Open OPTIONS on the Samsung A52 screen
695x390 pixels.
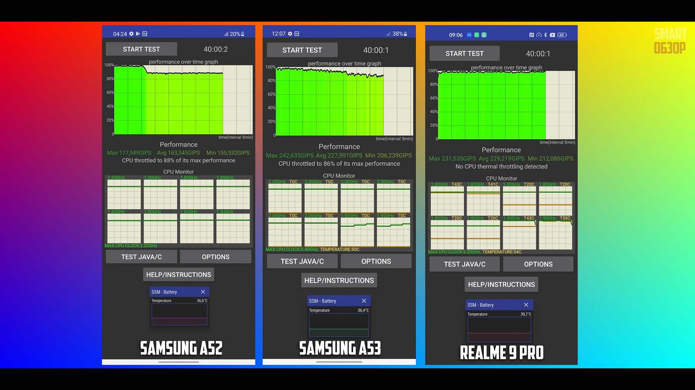(x=216, y=257)
